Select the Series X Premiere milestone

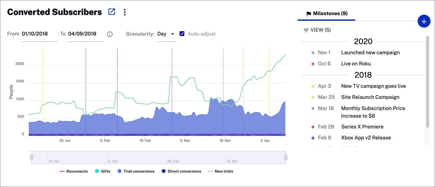pyautogui.click(x=362, y=127)
